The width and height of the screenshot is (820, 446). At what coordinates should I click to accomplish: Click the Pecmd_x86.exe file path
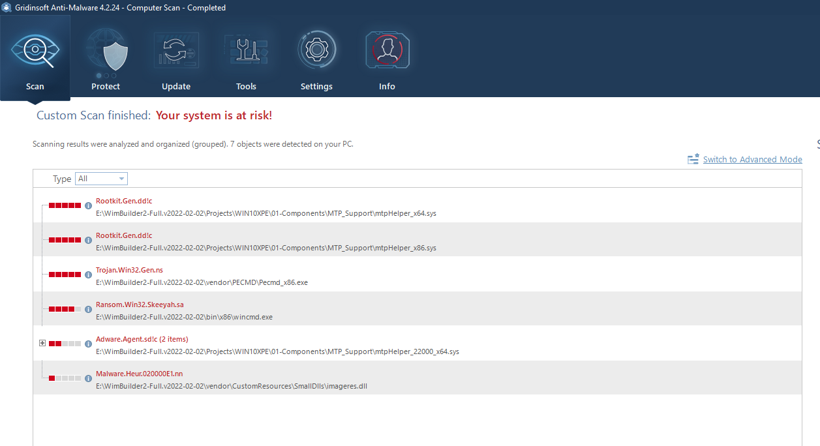click(202, 282)
